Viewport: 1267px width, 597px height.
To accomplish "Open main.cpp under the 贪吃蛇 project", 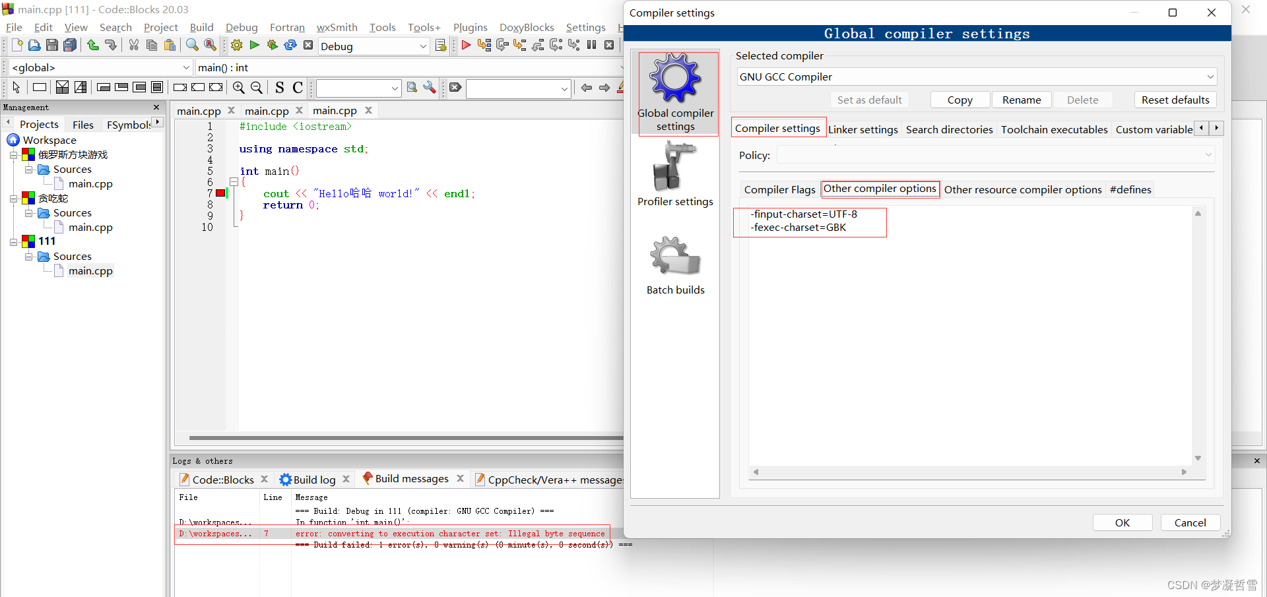I will [x=91, y=227].
